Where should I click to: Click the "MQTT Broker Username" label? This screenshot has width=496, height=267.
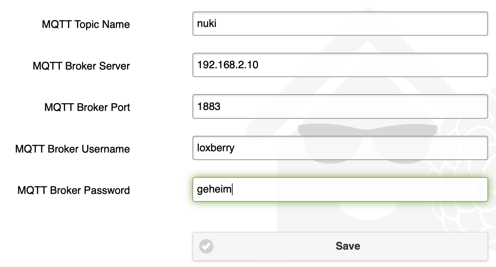(x=72, y=149)
